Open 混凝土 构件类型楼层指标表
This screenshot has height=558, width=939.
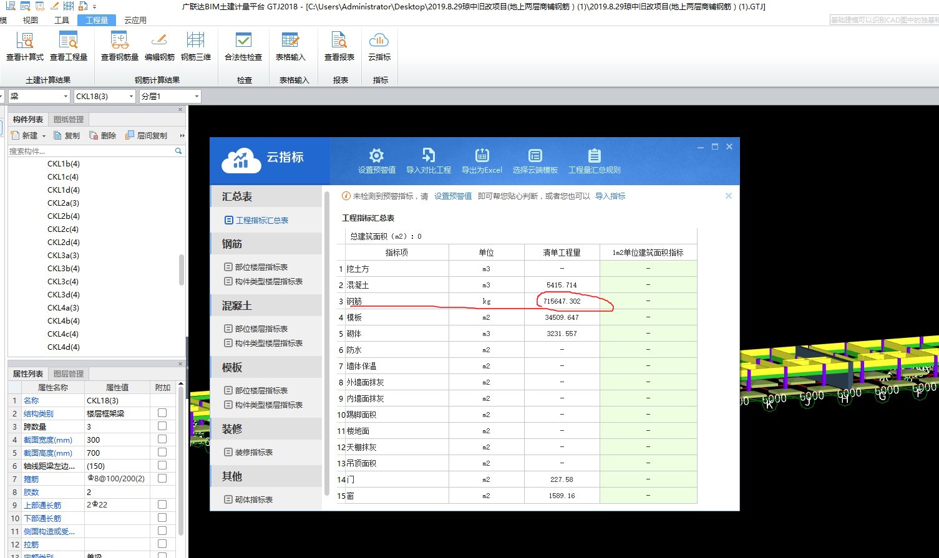[263, 343]
